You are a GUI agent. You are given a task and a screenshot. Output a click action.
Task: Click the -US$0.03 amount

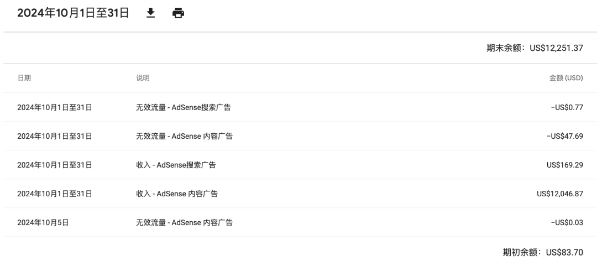pos(567,222)
